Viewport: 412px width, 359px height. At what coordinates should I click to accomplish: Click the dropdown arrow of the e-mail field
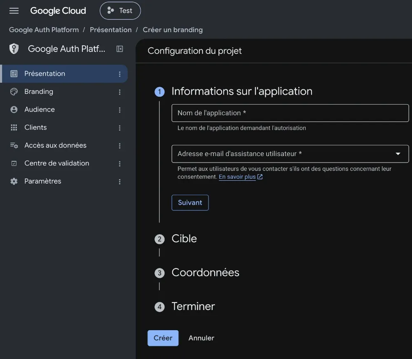pos(398,154)
